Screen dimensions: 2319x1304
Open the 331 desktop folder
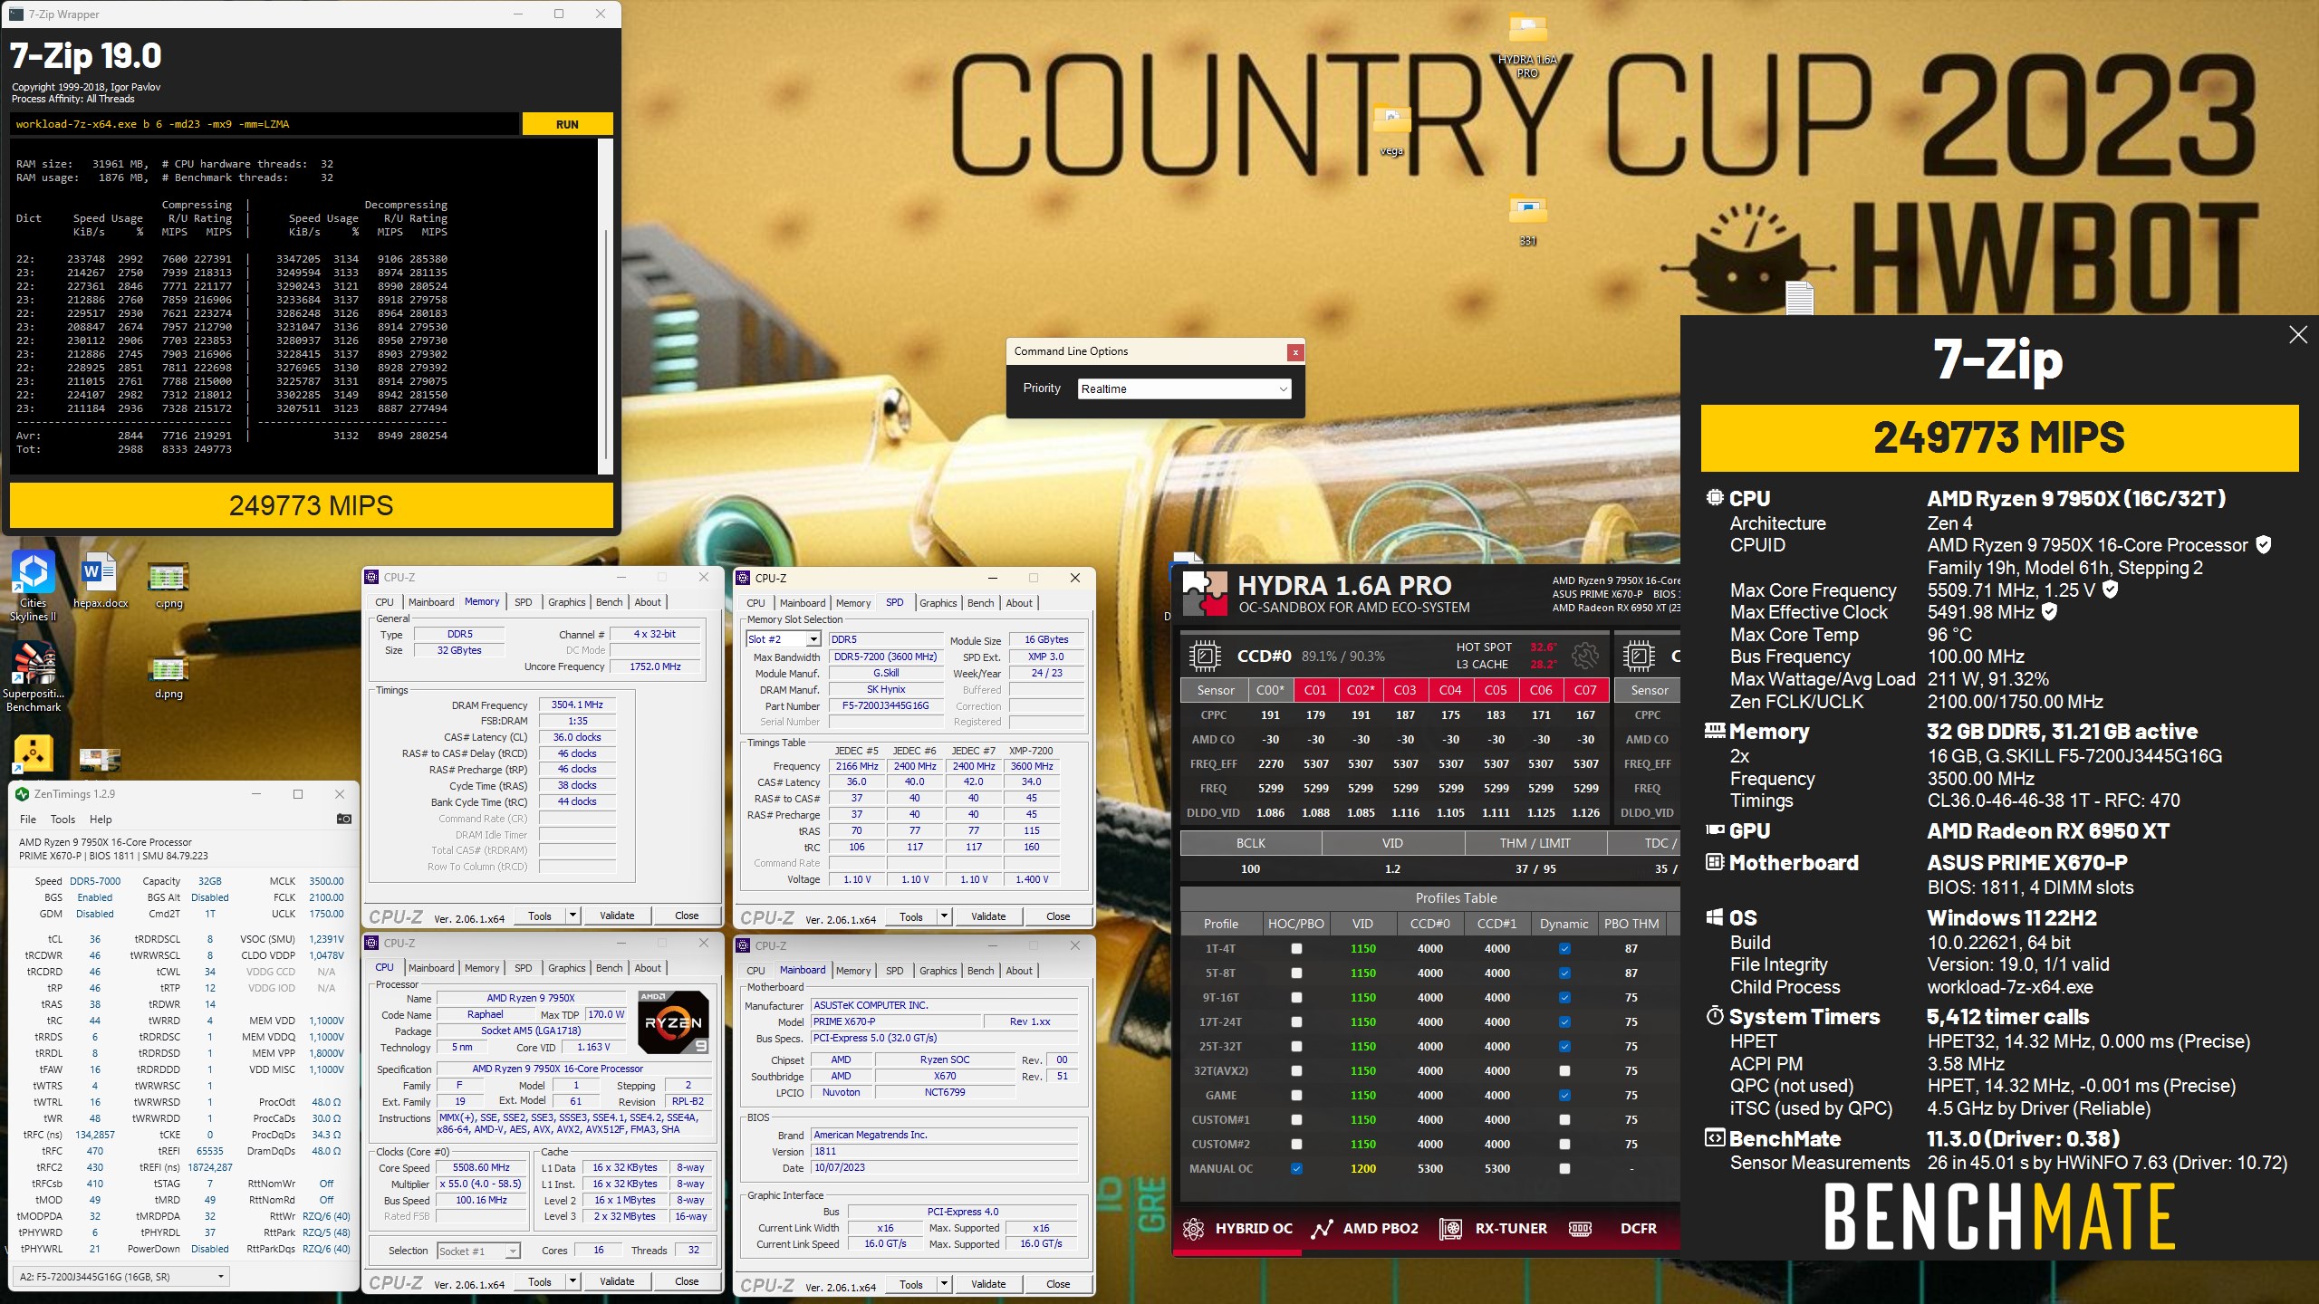[1527, 222]
